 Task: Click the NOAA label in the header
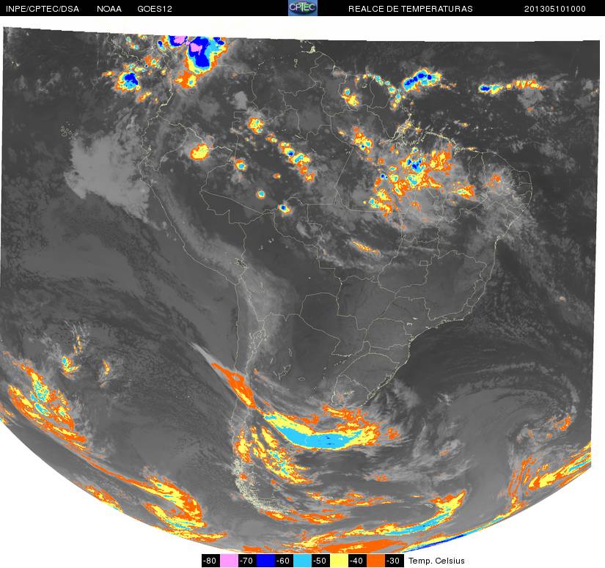[109, 9]
